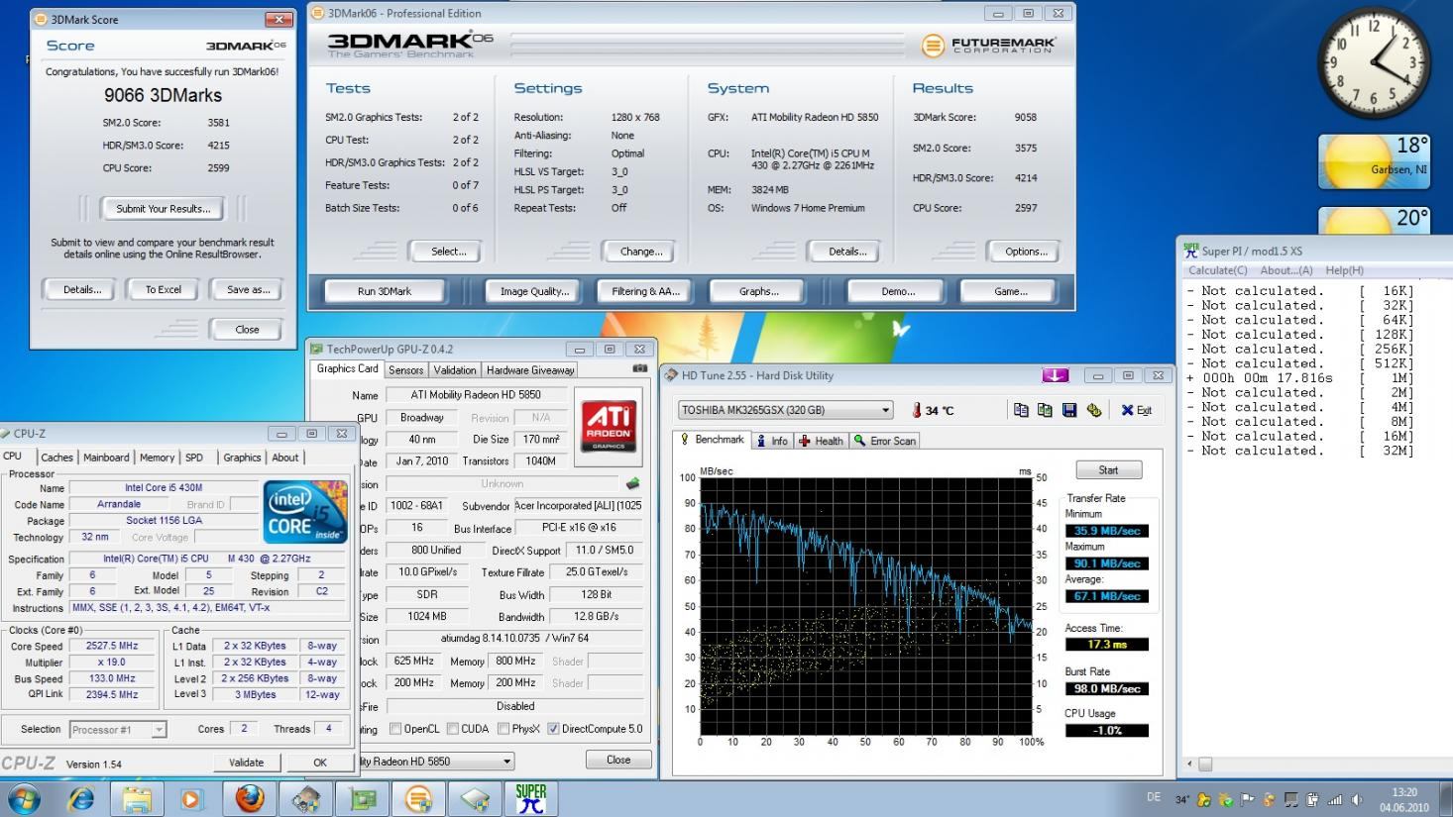Click Graphs button in 3DMark06
Screen dimensions: 1453x817
[758, 291]
